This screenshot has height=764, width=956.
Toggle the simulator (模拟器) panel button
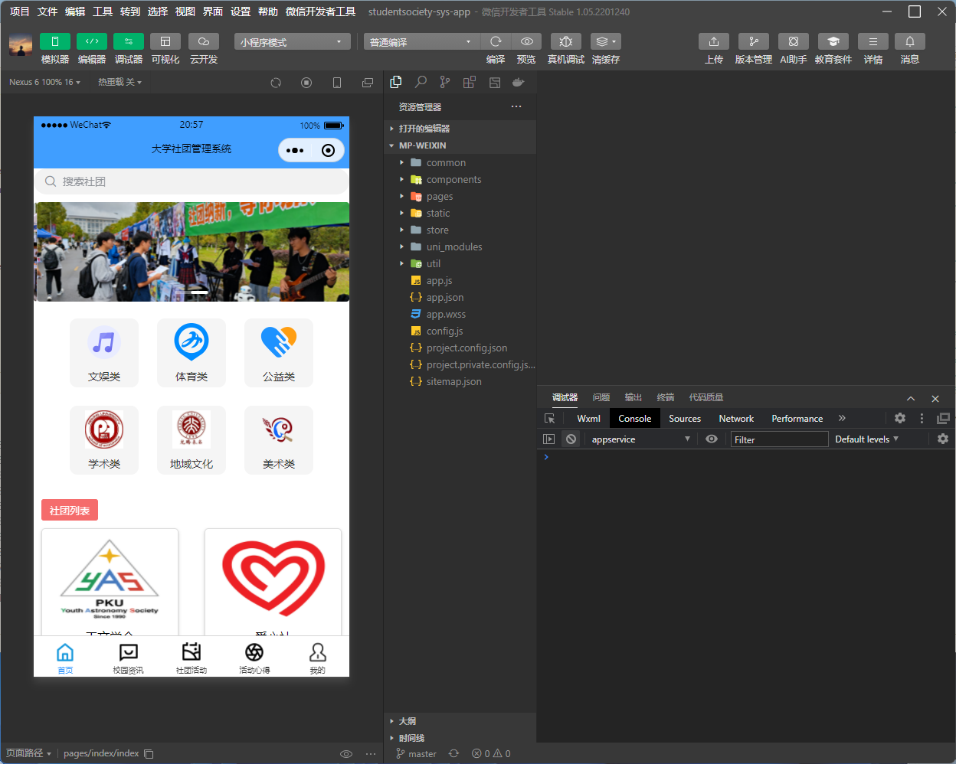coord(55,41)
